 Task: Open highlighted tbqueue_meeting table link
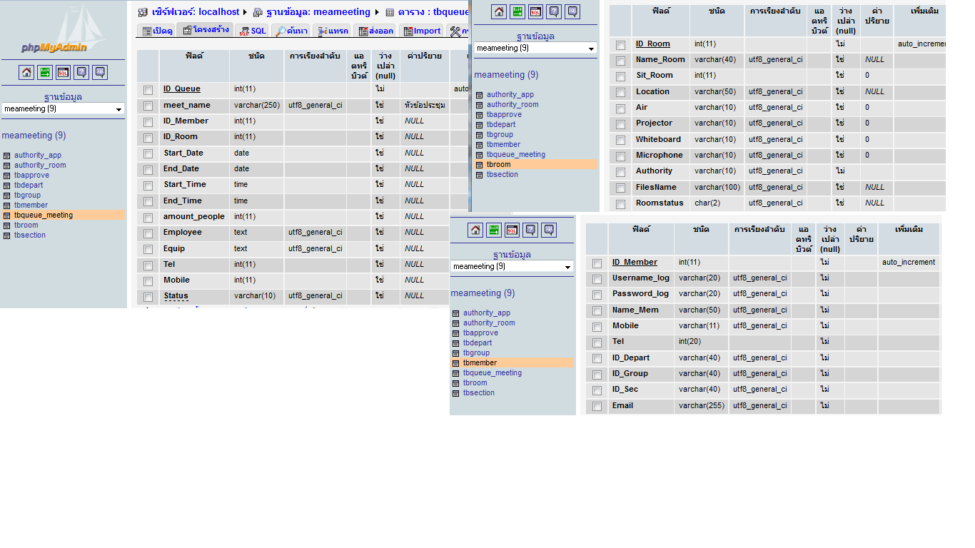(x=44, y=215)
